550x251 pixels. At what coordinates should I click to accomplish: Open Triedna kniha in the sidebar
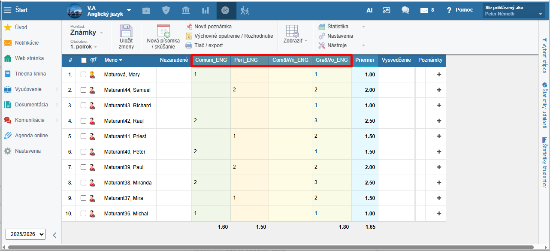pos(30,74)
